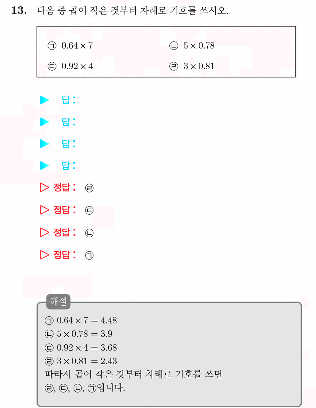
Task: Click the explanation line 0.64 × 7 = 4.48
Action: pyautogui.click(x=81, y=320)
